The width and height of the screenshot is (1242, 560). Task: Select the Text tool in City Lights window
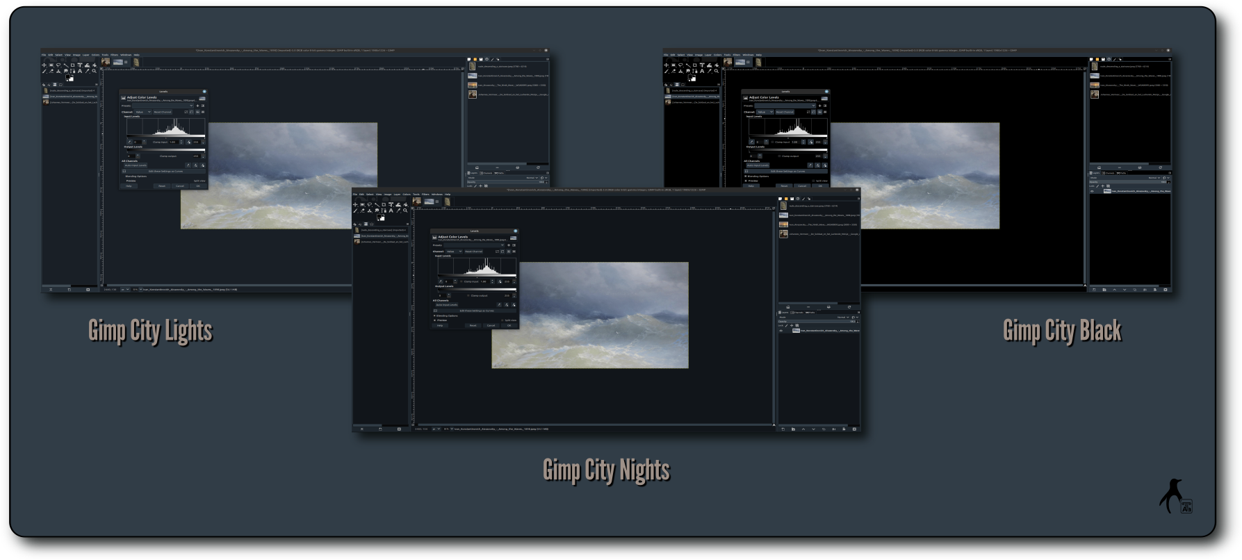79,71
